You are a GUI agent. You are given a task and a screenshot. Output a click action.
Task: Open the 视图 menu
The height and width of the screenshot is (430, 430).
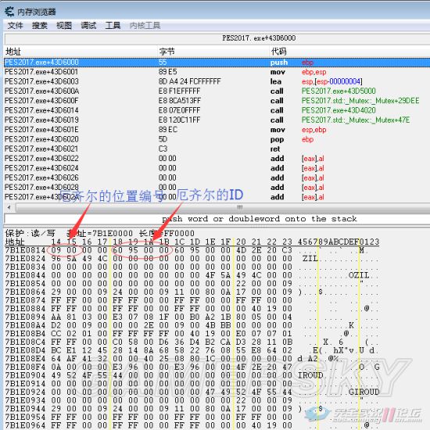pyautogui.click(x=64, y=26)
